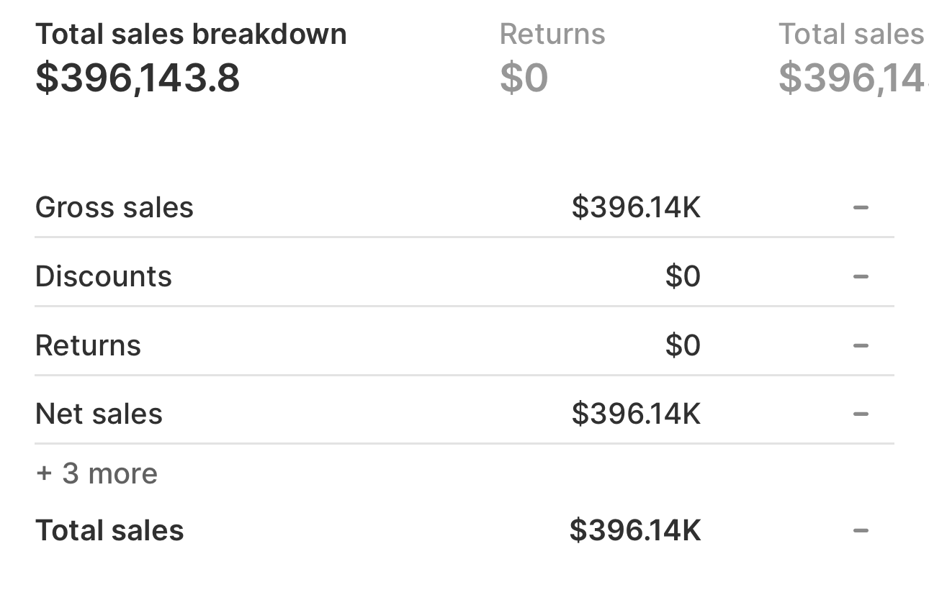This screenshot has height=595, width=929.
Task: Click the dash in the Returns row
Action: (861, 346)
